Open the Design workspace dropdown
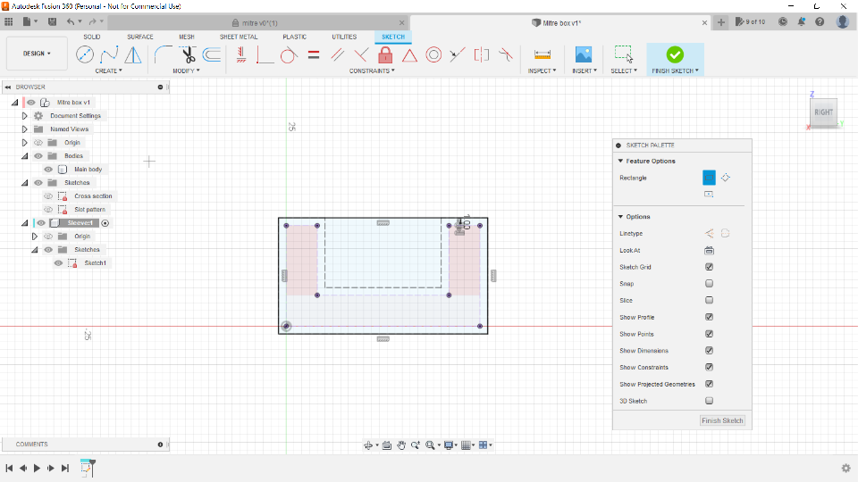 [x=37, y=54]
